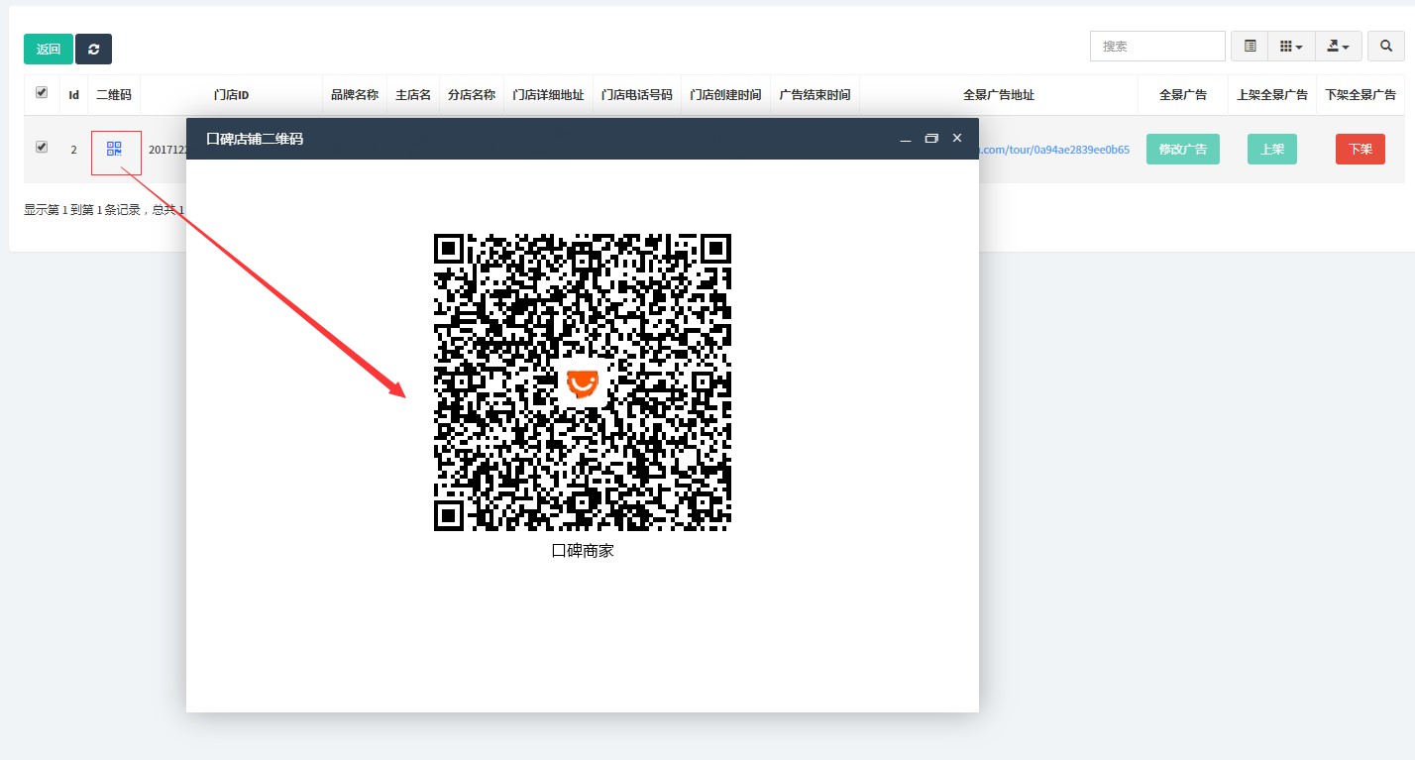Open the columns grid dropdown

pyautogui.click(x=1291, y=46)
